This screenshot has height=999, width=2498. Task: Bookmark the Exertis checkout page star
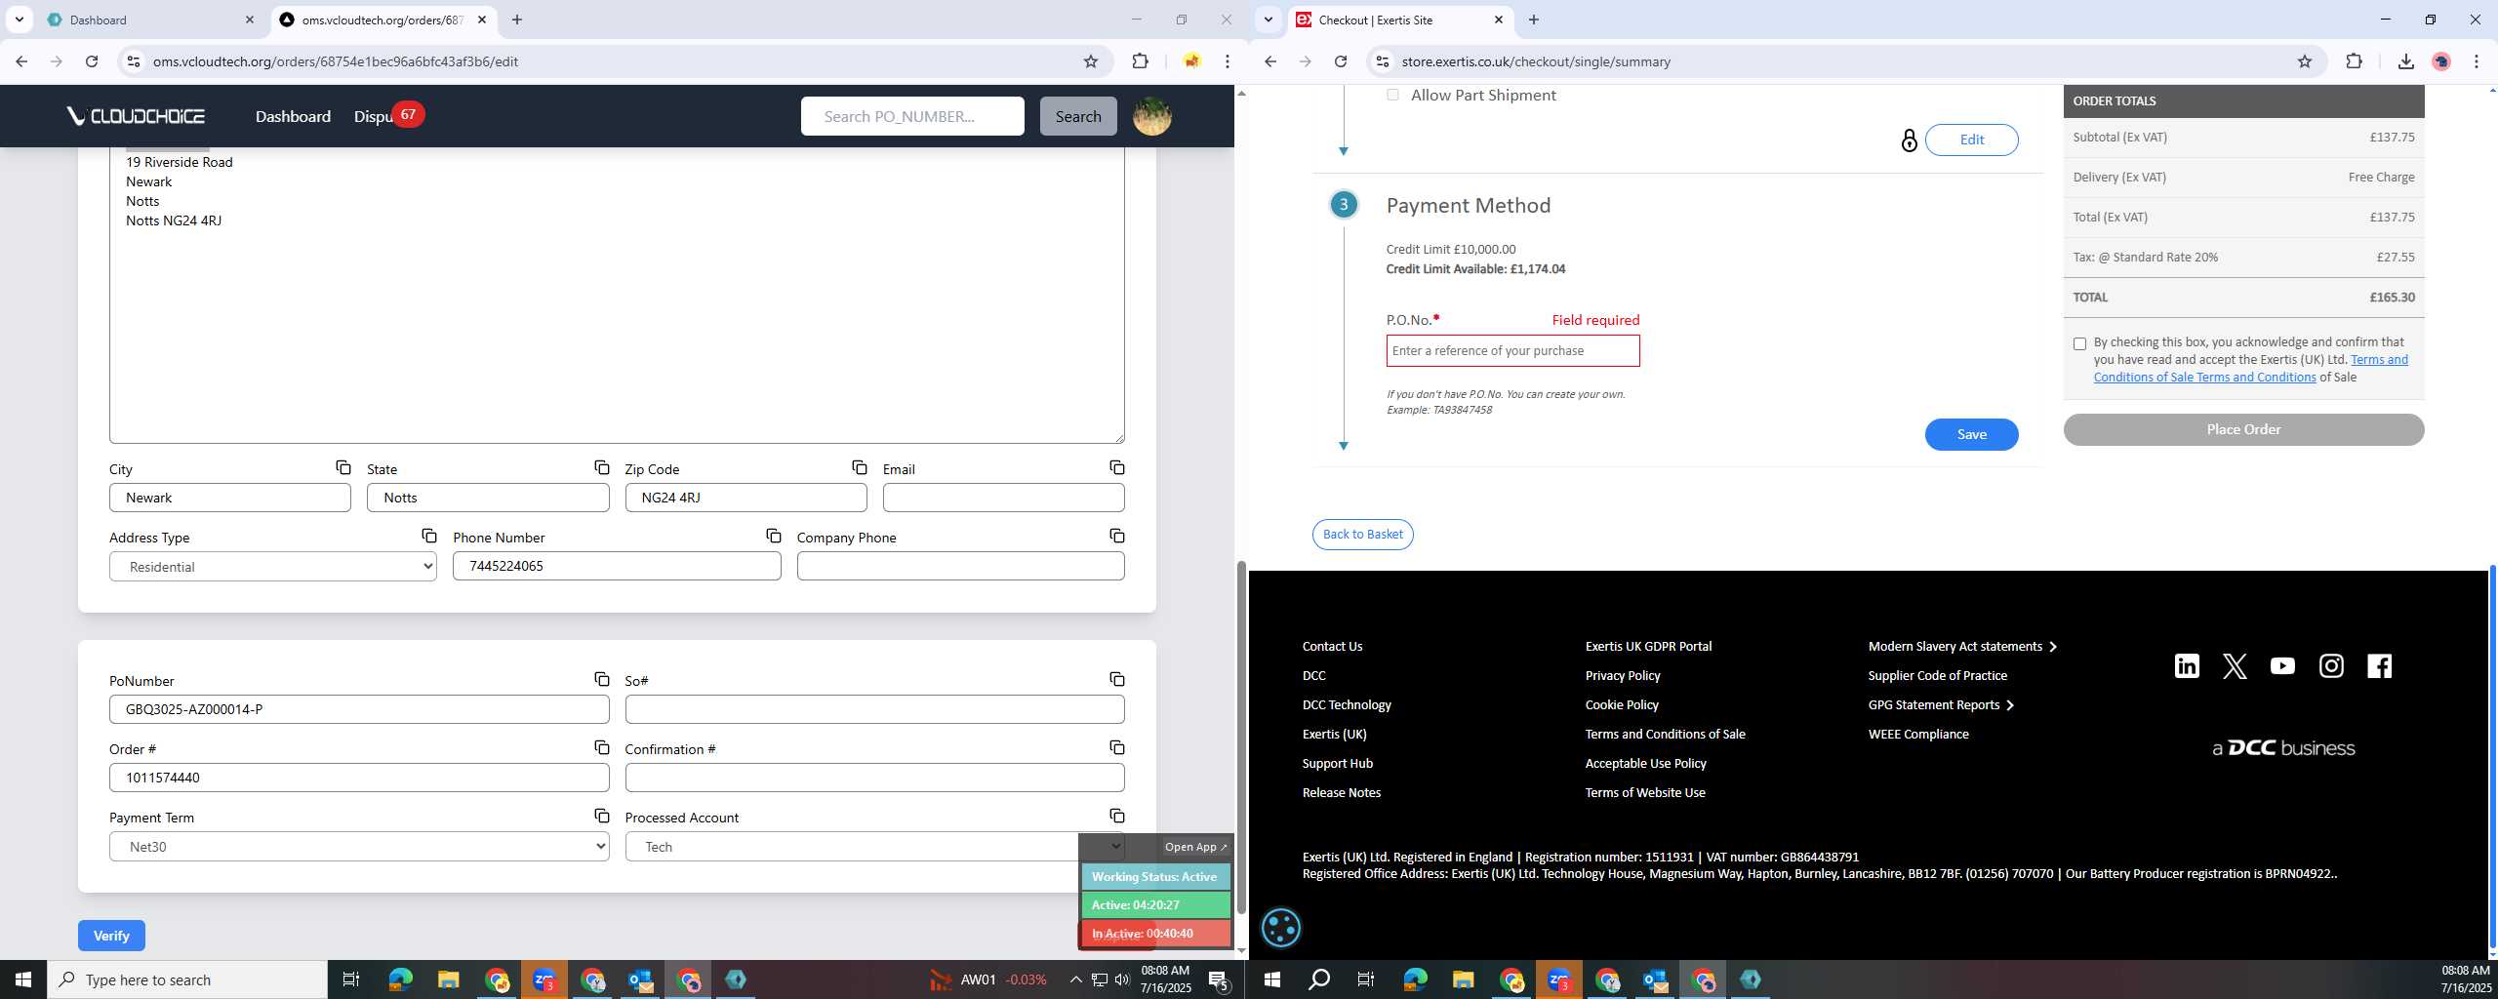point(2305,61)
